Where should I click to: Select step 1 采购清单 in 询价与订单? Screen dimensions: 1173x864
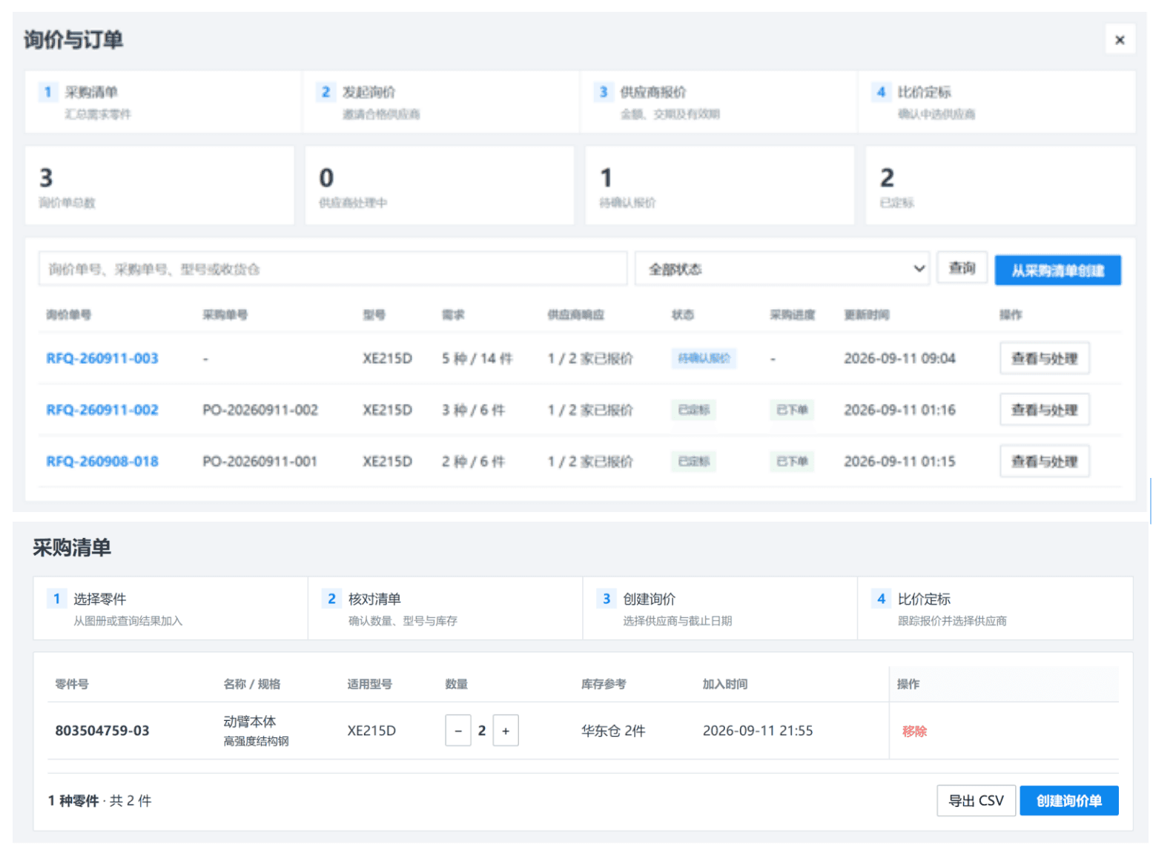tap(163, 102)
